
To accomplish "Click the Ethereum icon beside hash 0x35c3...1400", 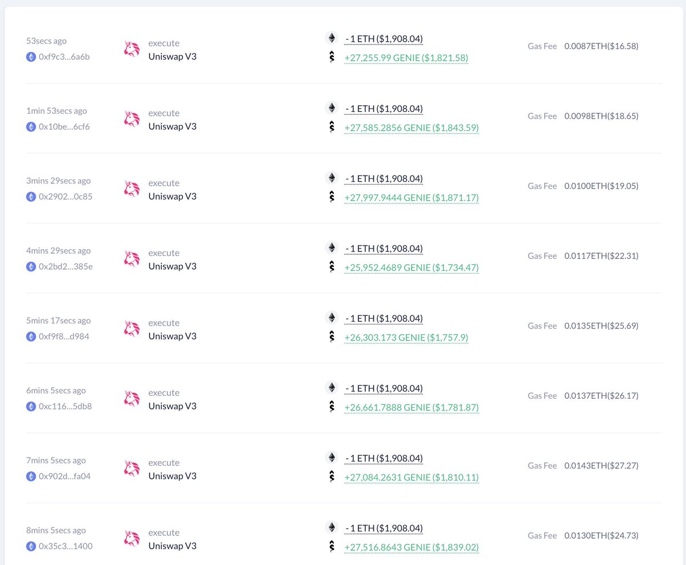I will point(31,546).
